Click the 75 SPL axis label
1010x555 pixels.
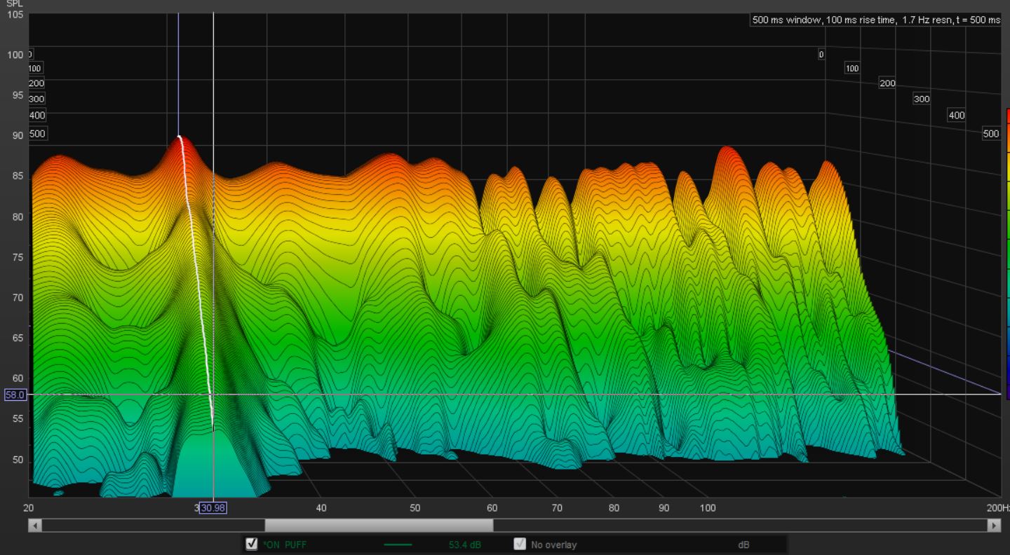[x=18, y=257]
